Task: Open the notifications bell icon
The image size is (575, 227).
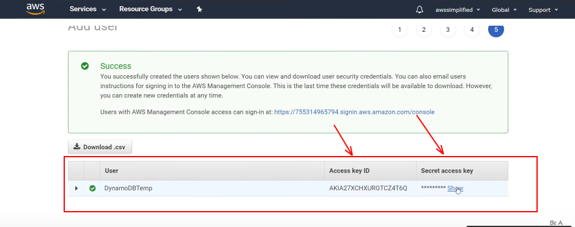Action: point(420,10)
